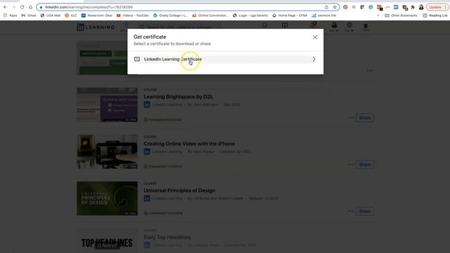The image size is (450, 253).
Task: Open Login - uga benefits bookmark
Action: 250,15
